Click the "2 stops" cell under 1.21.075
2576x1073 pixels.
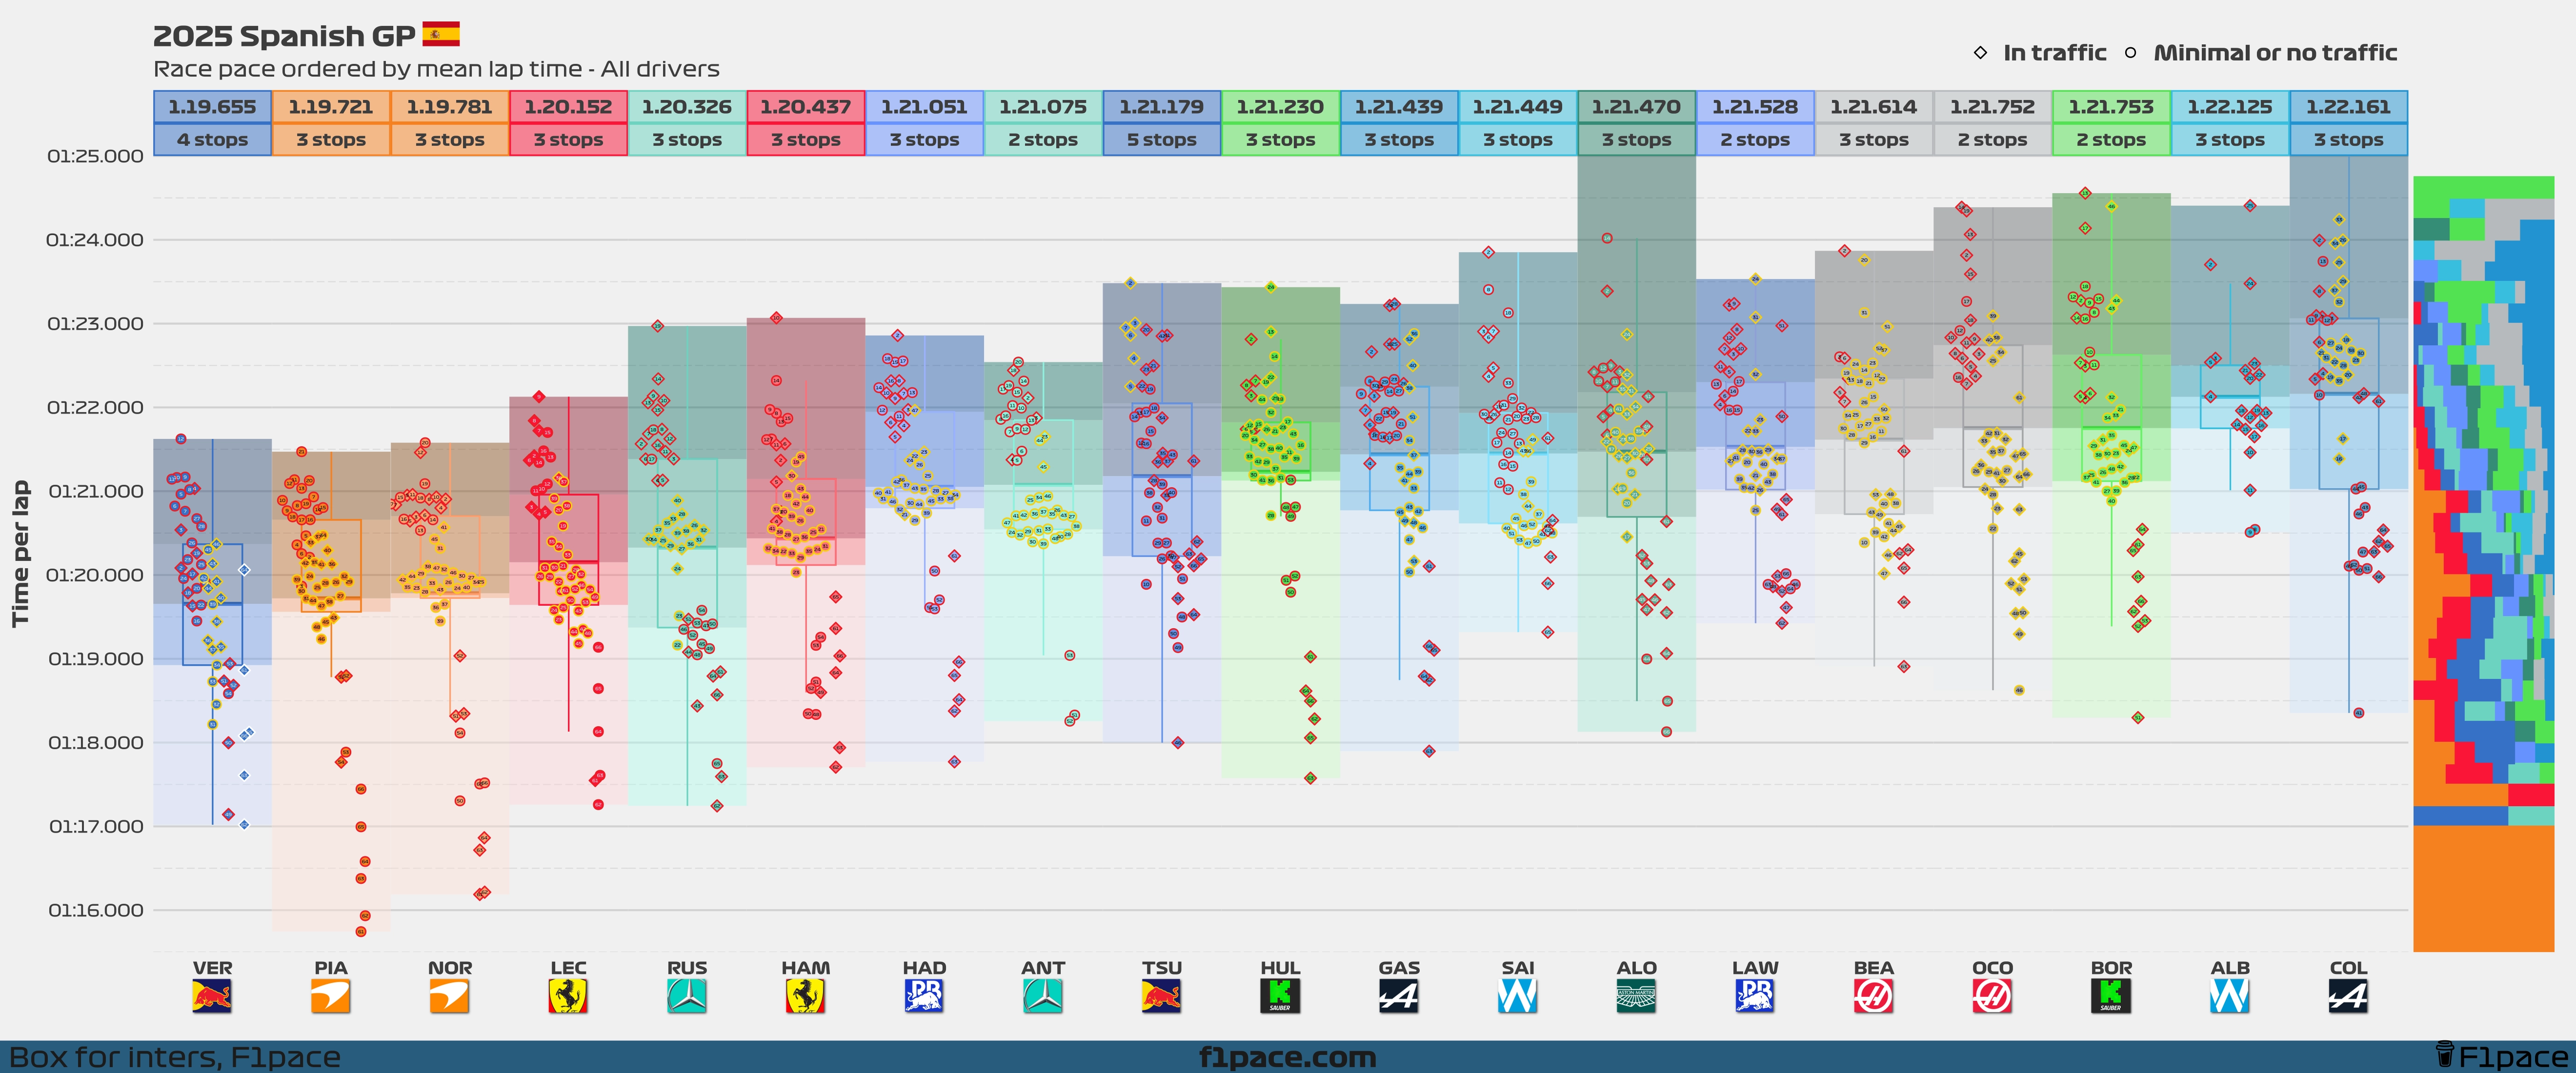point(1043,140)
